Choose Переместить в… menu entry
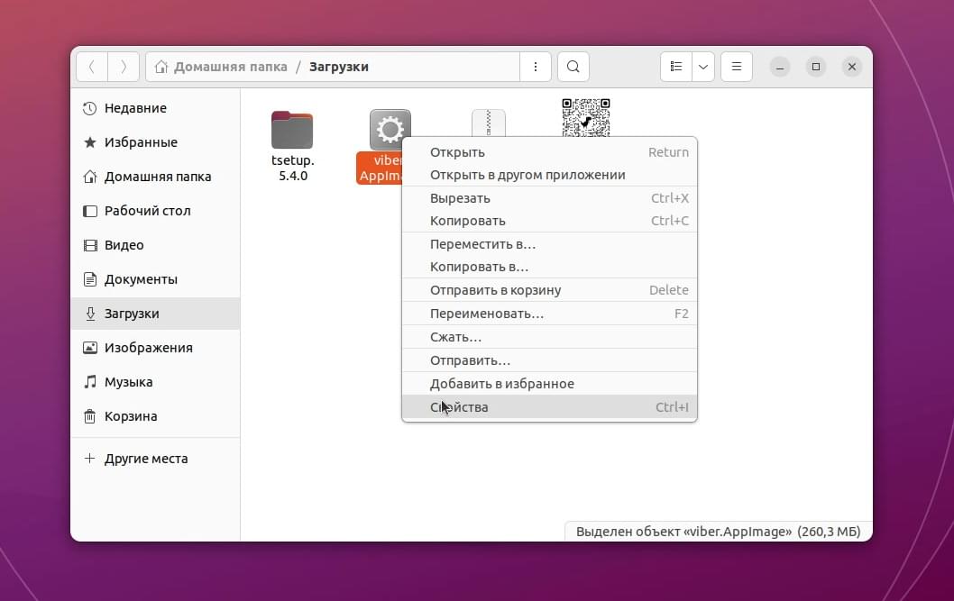This screenshot has width=954, height=601. [549, 244]
